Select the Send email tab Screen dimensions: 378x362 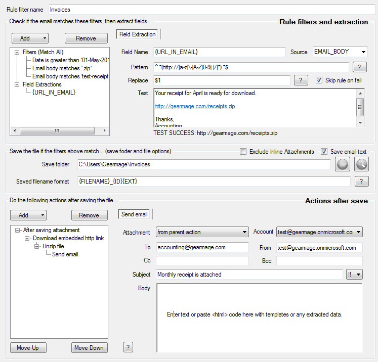(135, 214)
